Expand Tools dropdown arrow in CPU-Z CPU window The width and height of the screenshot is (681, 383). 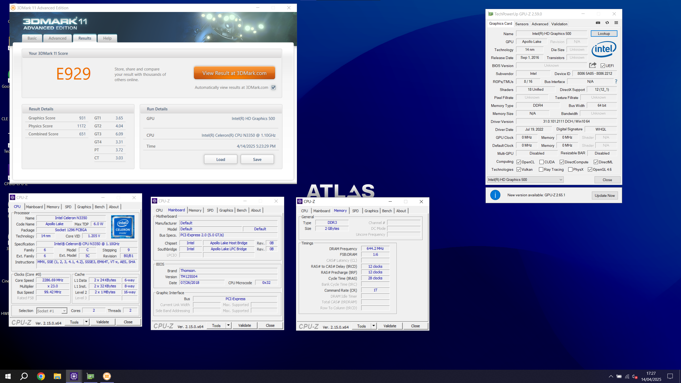pyautogui.click(x=86, y=322)
